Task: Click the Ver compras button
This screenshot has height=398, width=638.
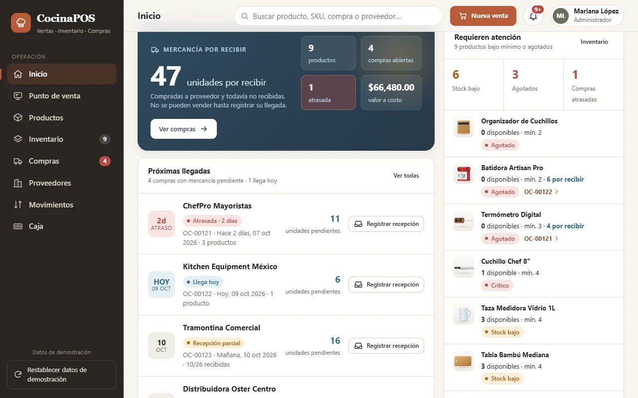Action: coord(183,129)
